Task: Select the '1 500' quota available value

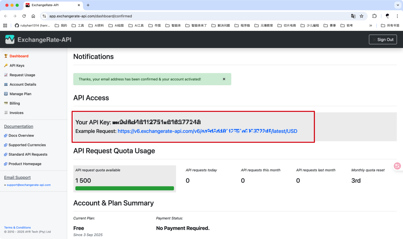Action: pos(83,181)
